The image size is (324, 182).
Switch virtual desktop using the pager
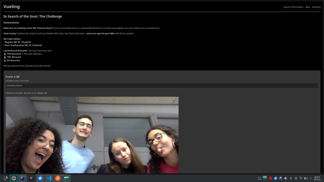click(265, 178)
